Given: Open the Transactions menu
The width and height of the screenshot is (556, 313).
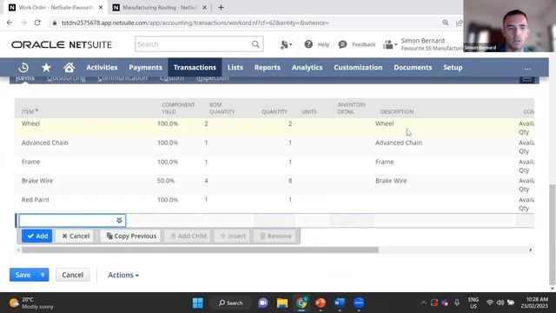Looking at the screenshot, I should point(195,68).
